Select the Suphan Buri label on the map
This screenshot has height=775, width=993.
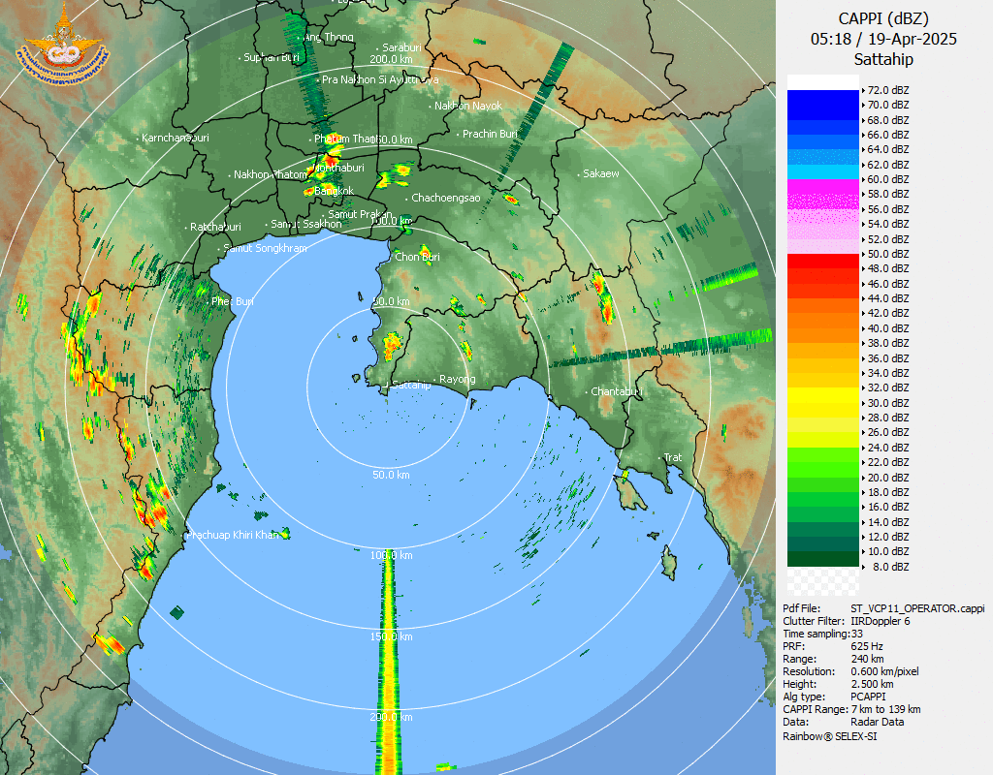click(x=272, y=57)
